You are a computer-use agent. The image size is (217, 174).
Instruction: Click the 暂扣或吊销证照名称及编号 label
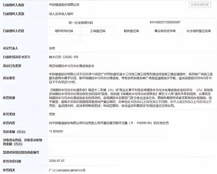click(x=21, y=152)
